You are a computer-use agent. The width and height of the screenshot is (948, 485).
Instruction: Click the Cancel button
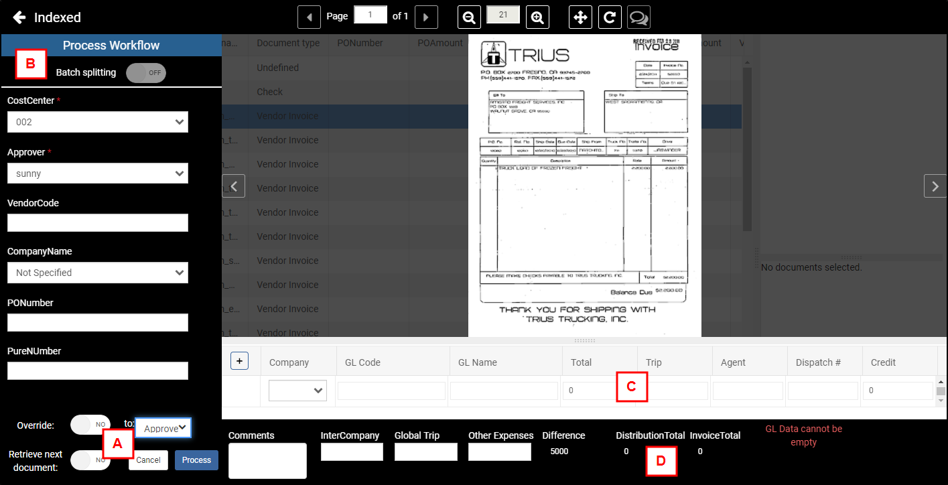[x=148, y=460]
